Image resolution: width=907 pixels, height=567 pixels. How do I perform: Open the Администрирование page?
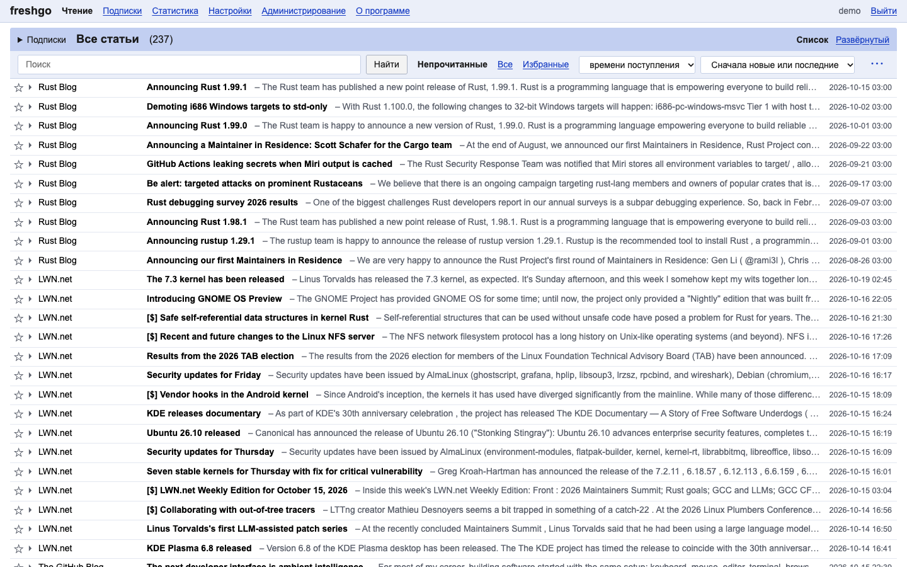[x=304, y=11]
